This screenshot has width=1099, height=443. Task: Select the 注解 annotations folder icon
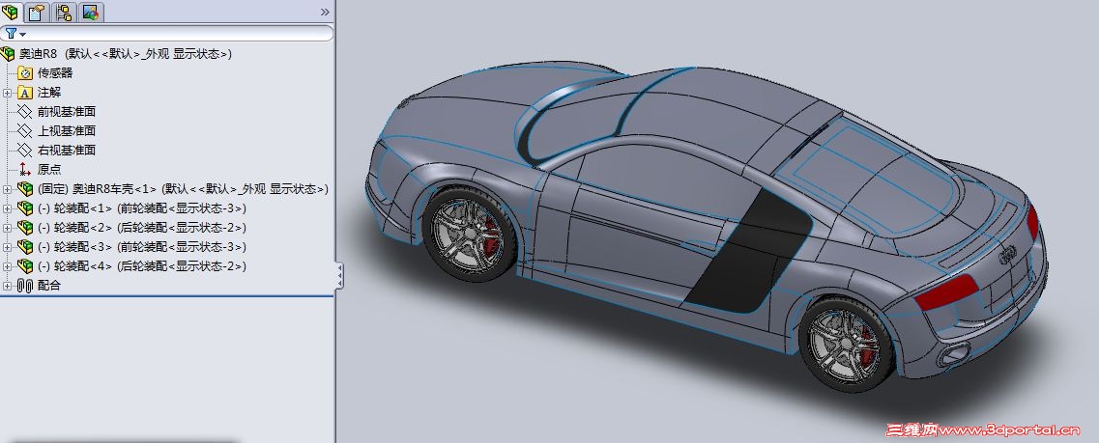tap(25, 93)
